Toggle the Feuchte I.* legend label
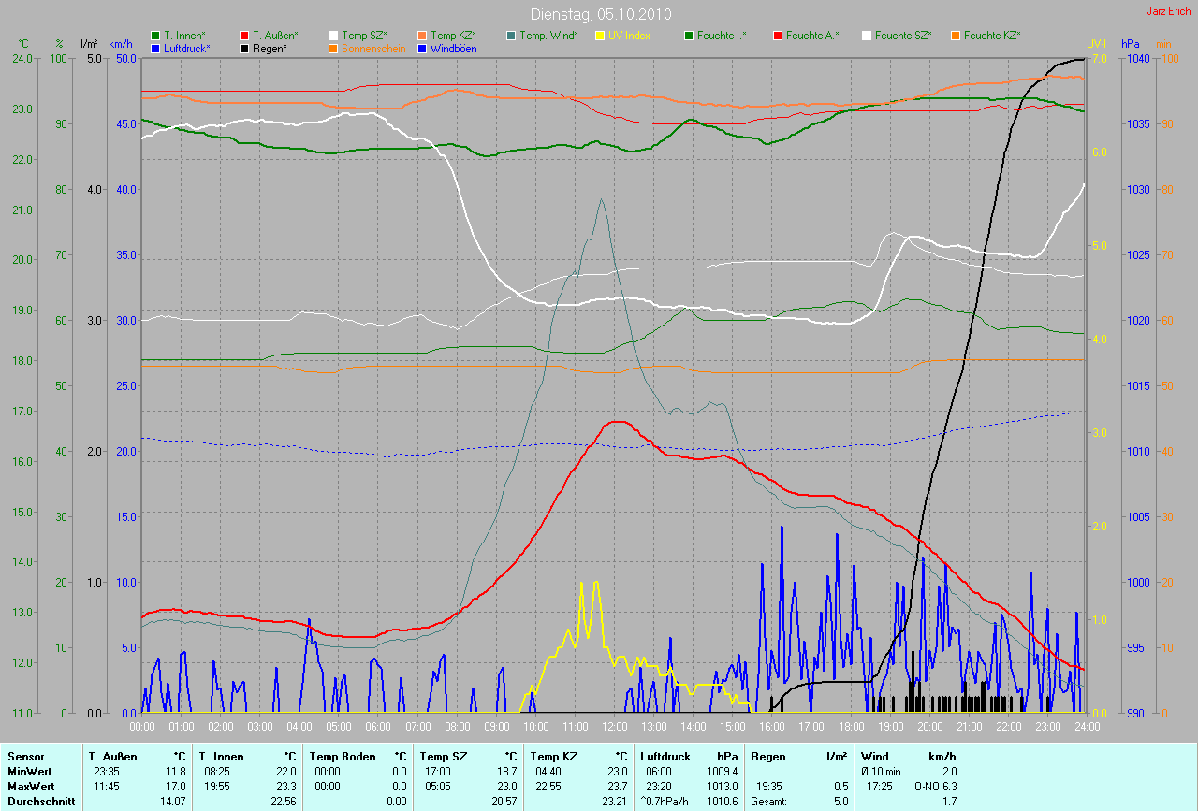The image size is (1198, 811). coord(721,36)
